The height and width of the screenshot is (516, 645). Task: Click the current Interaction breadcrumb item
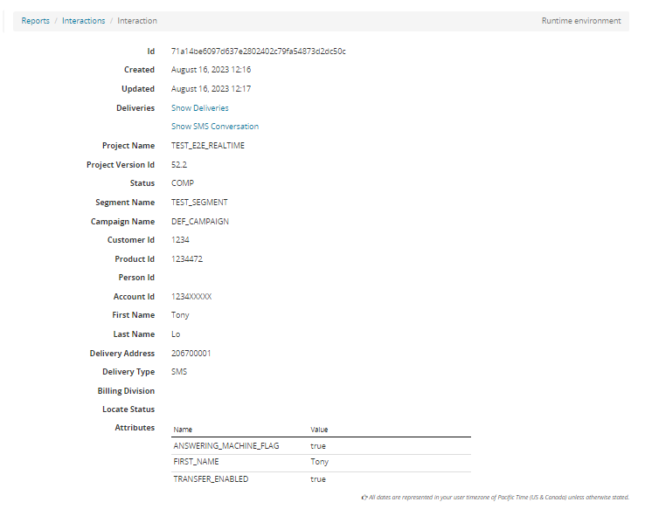point(137,21)
